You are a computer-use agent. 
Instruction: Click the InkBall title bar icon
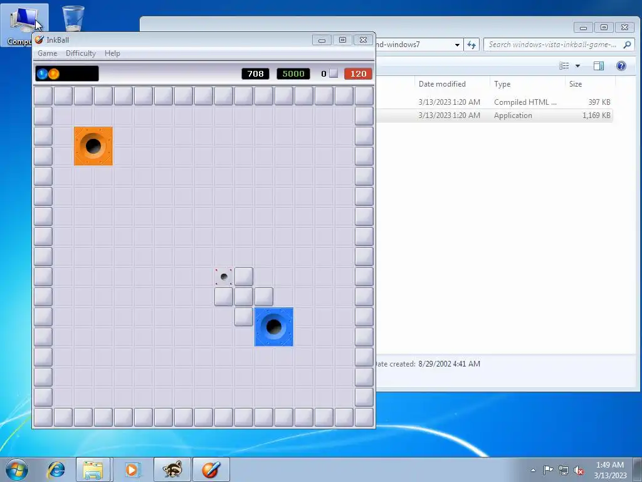[39, 40]
